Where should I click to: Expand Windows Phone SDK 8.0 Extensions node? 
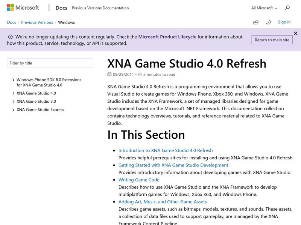pos(14,80)
